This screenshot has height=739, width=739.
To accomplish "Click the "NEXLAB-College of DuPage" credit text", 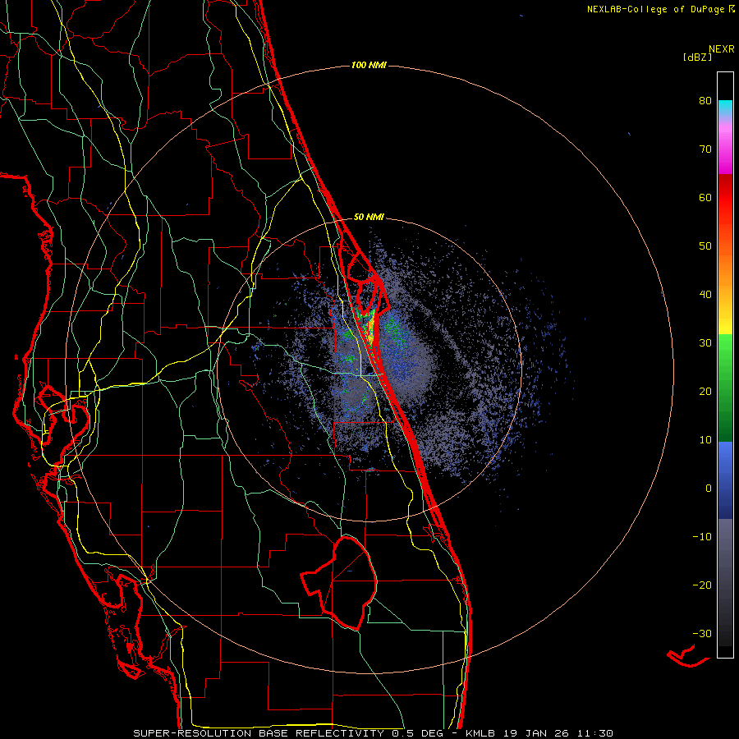I will 655,9.
